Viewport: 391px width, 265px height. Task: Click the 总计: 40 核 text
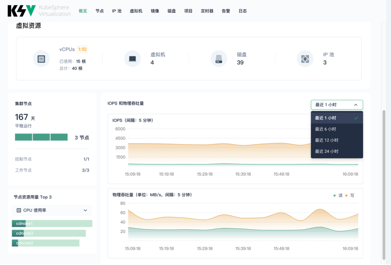tap(71, 68)
